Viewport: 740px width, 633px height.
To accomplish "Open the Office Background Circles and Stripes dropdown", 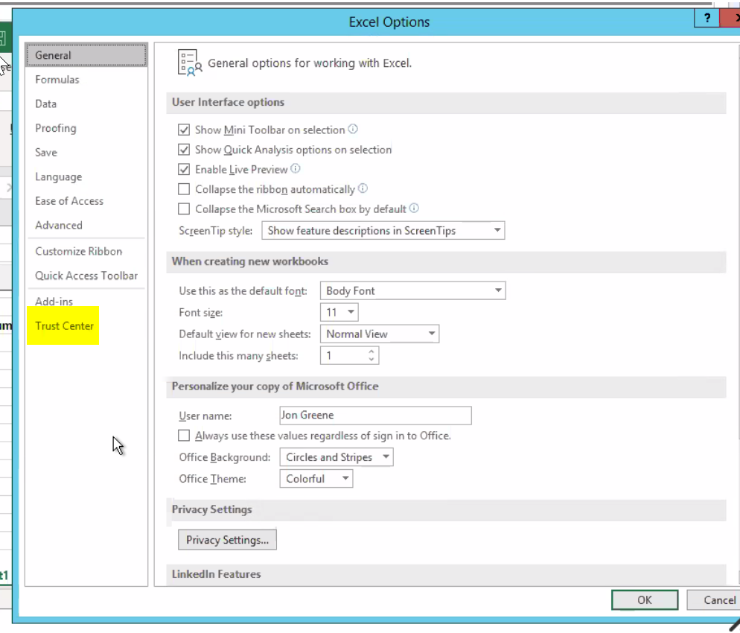I will click(x=336, y=457).
